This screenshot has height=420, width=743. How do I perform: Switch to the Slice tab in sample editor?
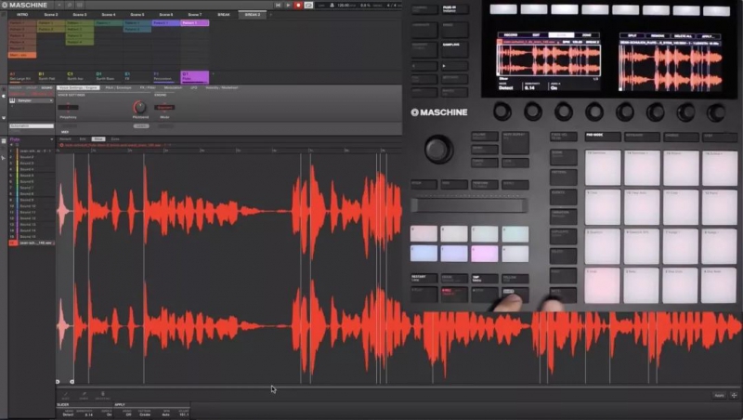pyautogui.click(x=98, y=138)
